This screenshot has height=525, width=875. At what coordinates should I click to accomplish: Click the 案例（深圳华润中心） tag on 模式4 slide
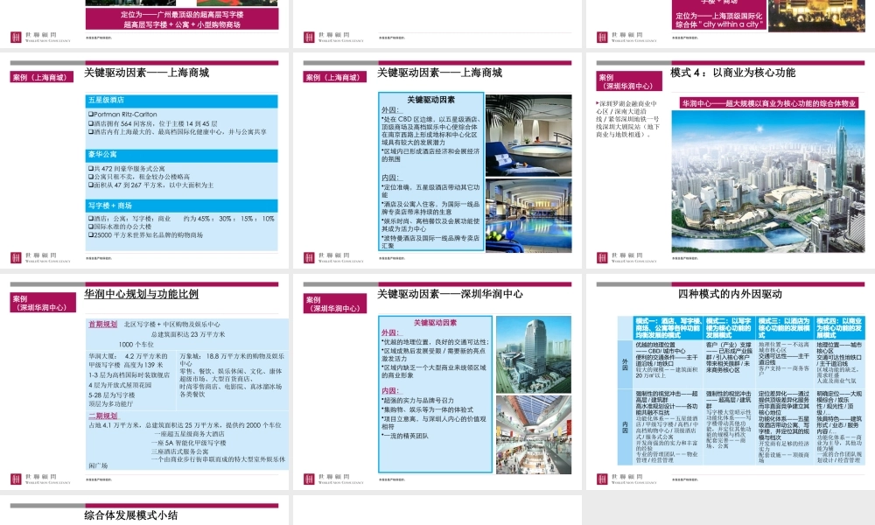[629, 81]
